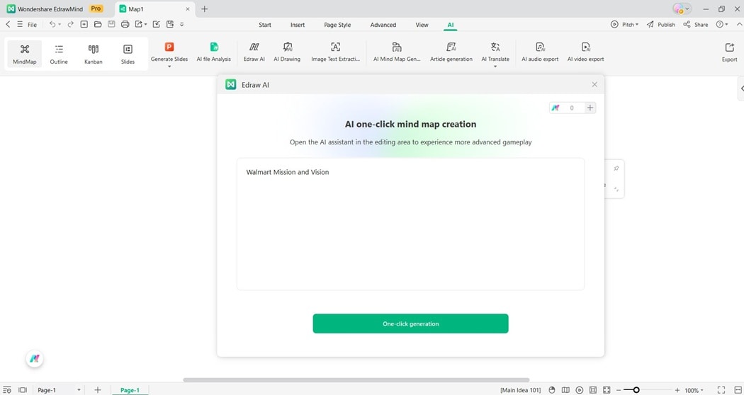Expand the Generate Slides dropdown arrow

click(169, 67)
